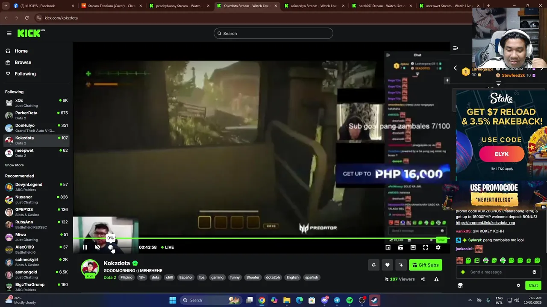This screenshot has height=307, width=547.
Task: Open weather widget 26°C Mostly cloudy
Action: click(21, 300)
